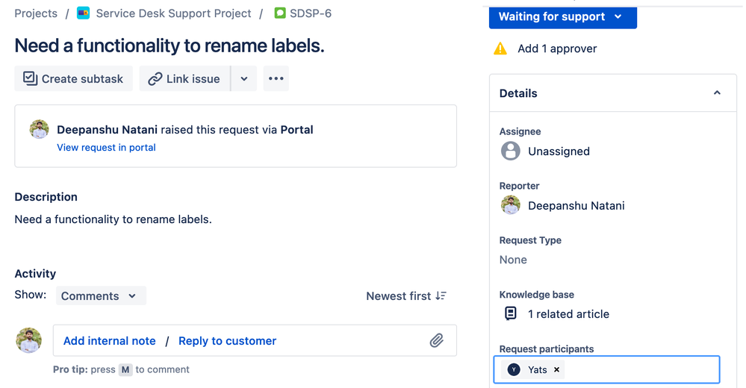
Task: Switch to Add internal note
Action: click(x=110, y=341)
